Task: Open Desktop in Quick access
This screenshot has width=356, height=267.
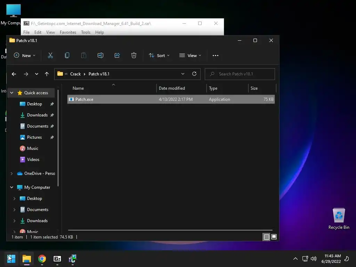Action: [x=34, y=104]
